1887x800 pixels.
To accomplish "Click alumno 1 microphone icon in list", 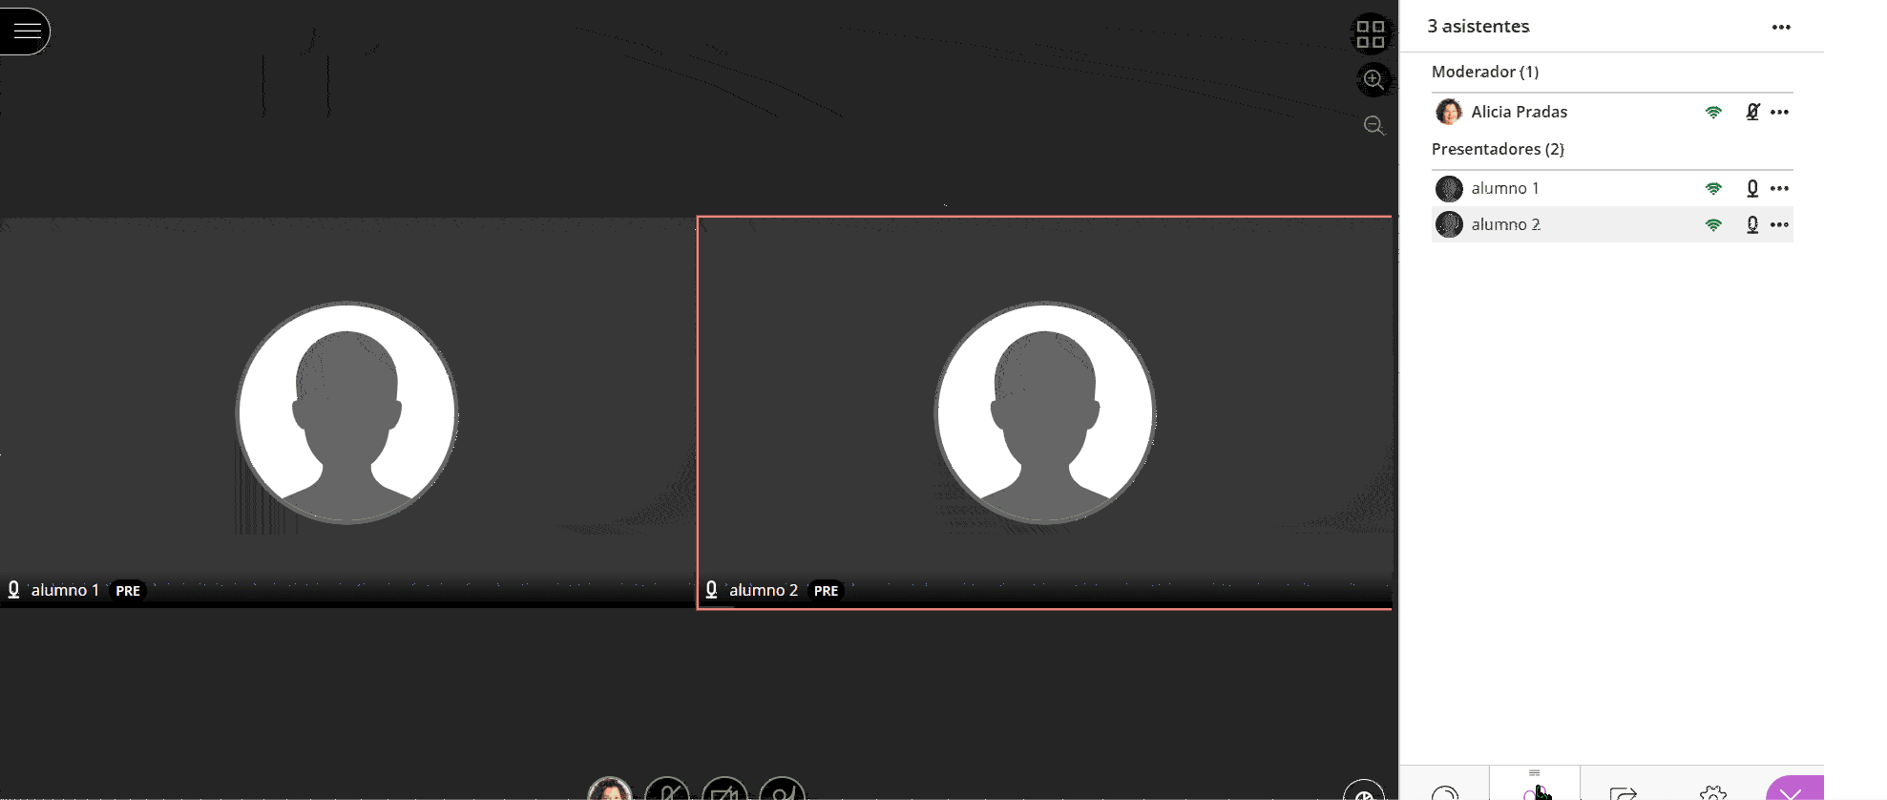I will click(1752, 188).
